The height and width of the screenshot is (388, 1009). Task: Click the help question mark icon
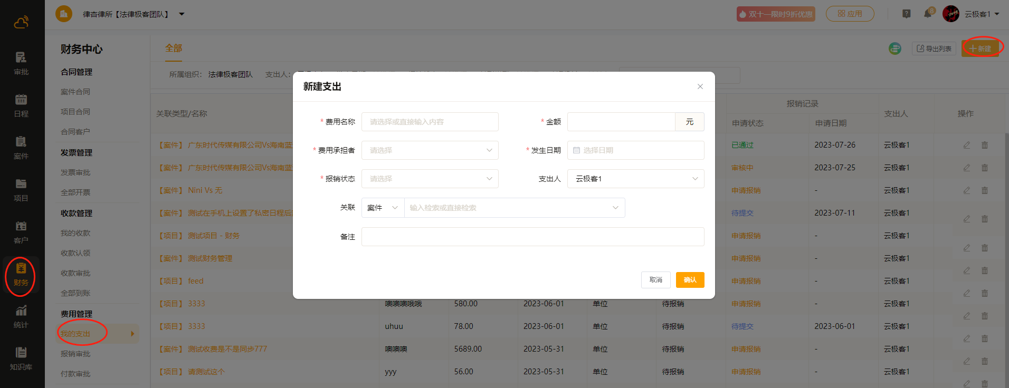pos(906,14)
